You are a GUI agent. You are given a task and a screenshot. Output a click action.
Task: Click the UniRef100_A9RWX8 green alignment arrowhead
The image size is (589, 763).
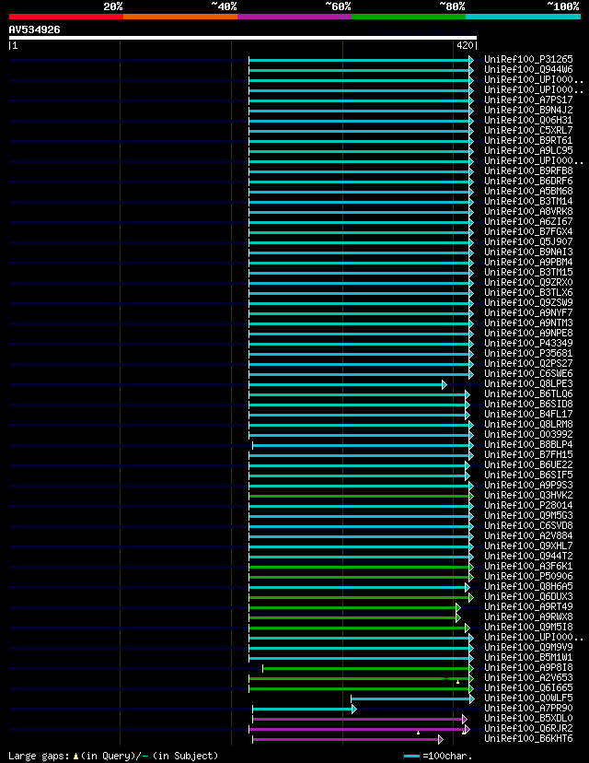coord(457,618)
